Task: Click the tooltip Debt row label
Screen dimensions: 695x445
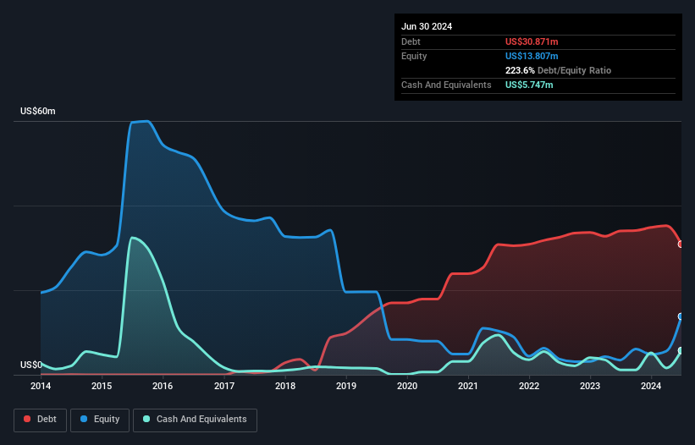Action: click(411, 41)
